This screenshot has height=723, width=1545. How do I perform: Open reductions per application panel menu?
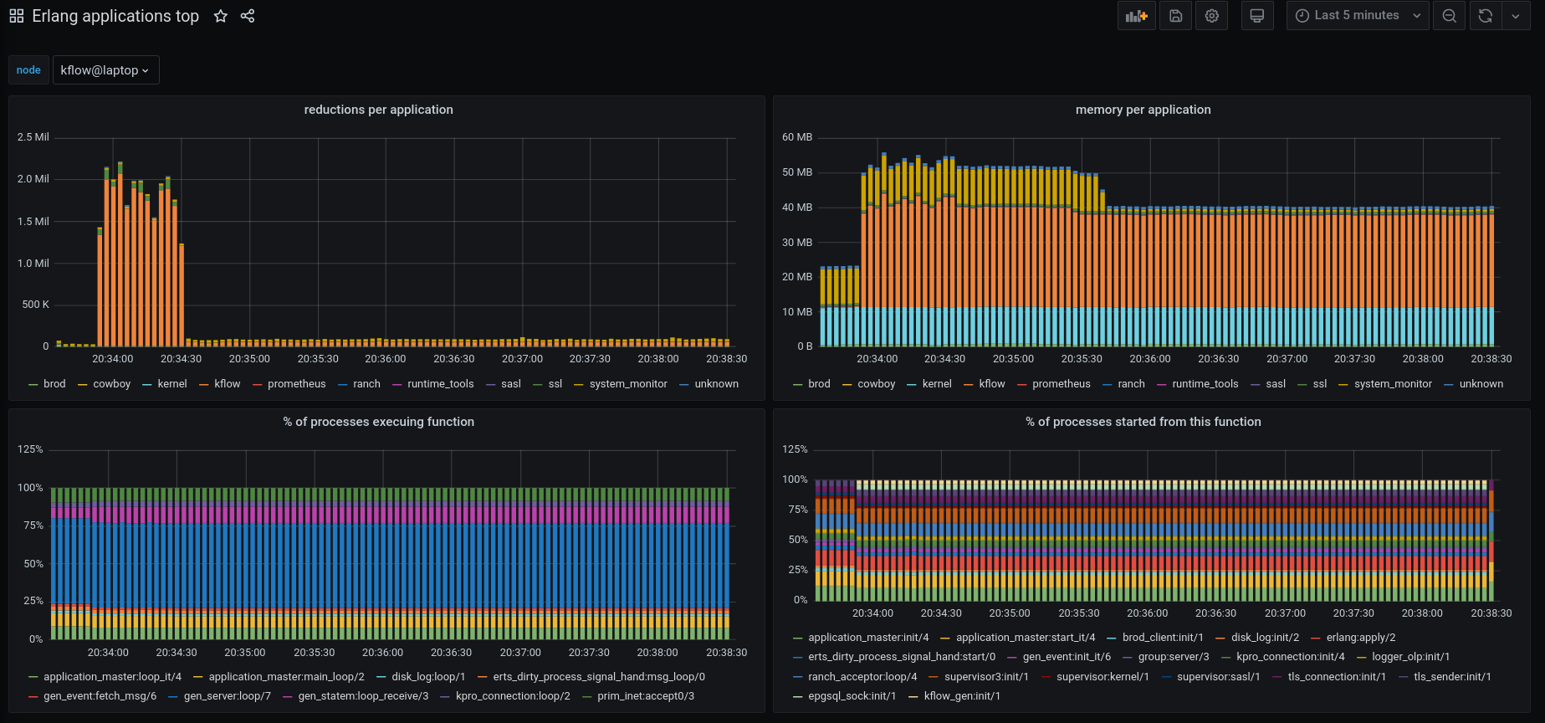pos(378,110)
